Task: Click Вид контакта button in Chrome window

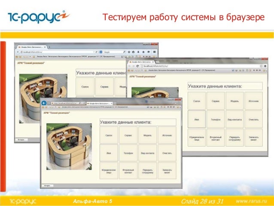Action: point(234,119)
